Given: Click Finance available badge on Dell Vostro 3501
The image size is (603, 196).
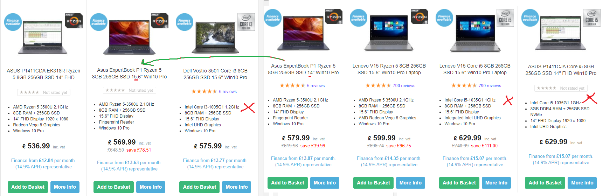Looking at the screenshot, I should point(184,22).
